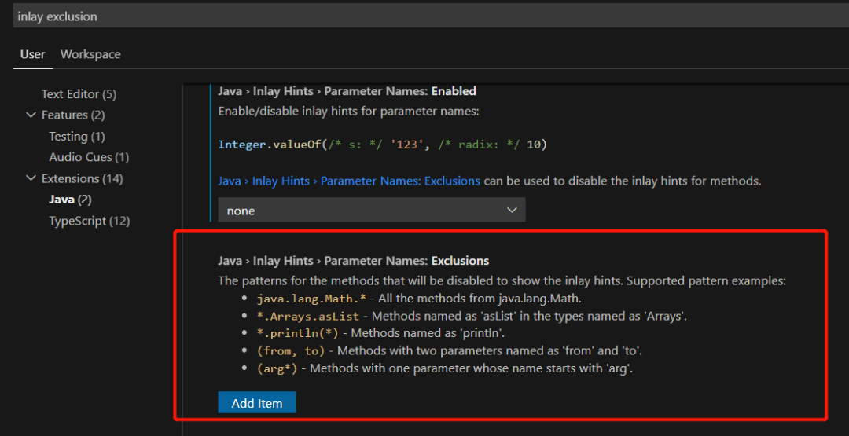The width and height of the screenshot is (849, 436).
Task: Click the *.println(*) pattern example
Action: [x=298, y=333]
